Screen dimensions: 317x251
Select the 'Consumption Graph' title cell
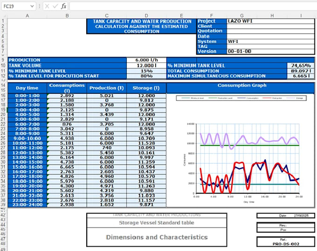[x=241, y=88]
